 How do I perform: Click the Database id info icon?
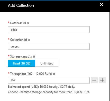pyautogui.click(x=28, y=23)
